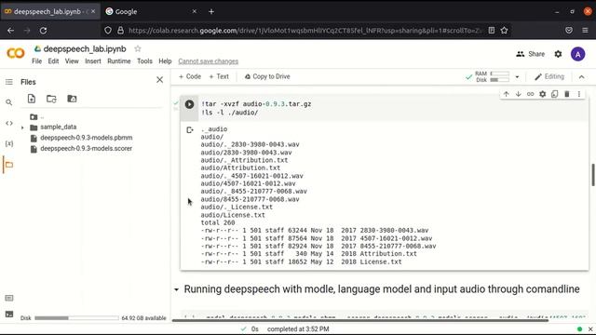Open the Tools menu
The height and width of the screenshot is (335, 596).
(x=144, y=61)
